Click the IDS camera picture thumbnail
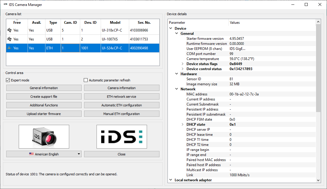 (x=44, y=137)
